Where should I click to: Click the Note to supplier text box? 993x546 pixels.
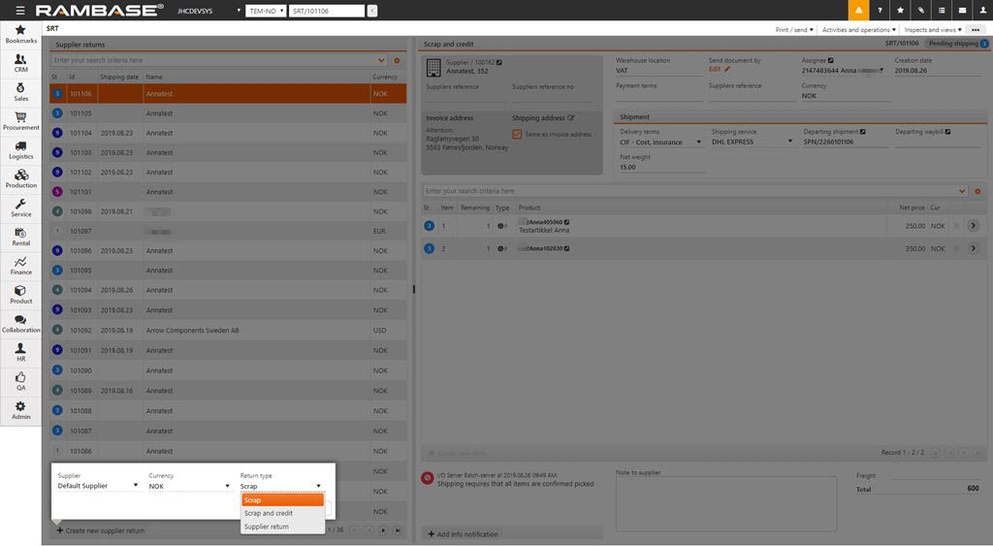pos(725,503)
